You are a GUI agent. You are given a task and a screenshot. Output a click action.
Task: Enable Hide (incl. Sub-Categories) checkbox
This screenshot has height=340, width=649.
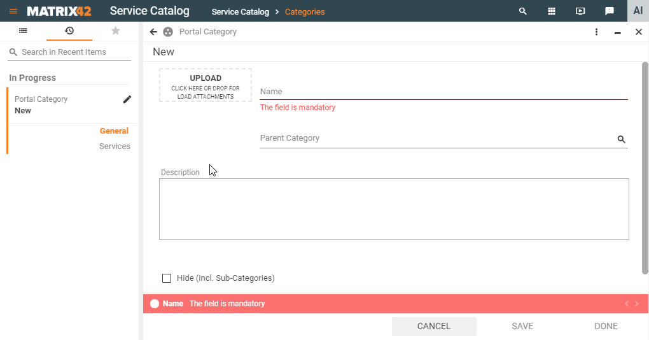click(x=167, y=278)
